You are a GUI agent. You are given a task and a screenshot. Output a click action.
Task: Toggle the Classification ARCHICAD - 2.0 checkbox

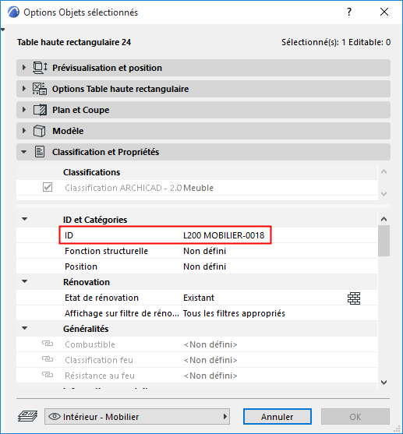(48, 187)
